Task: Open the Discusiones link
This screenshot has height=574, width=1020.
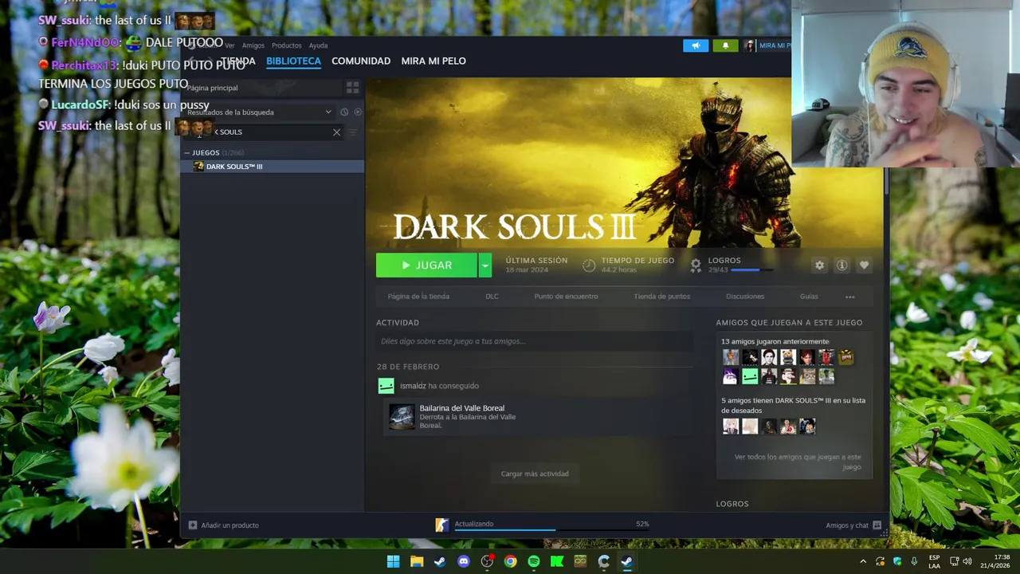Action: (x=745, y=297)
